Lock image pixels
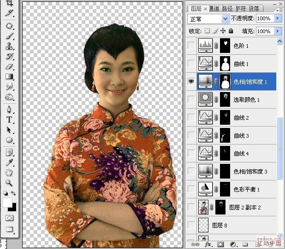The height and width of the screenshot is (249, 285). click(x=215, y=31)
